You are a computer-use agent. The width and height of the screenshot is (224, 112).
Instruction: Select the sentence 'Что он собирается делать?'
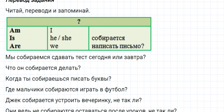[43, 68]
